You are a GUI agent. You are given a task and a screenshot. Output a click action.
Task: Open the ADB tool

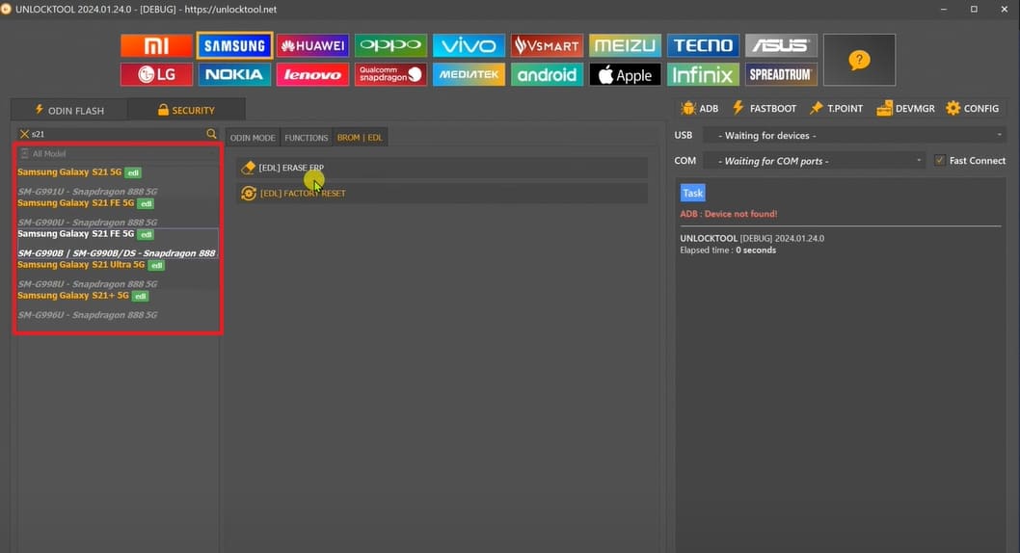pyautogui.click(x=699, y=109)
